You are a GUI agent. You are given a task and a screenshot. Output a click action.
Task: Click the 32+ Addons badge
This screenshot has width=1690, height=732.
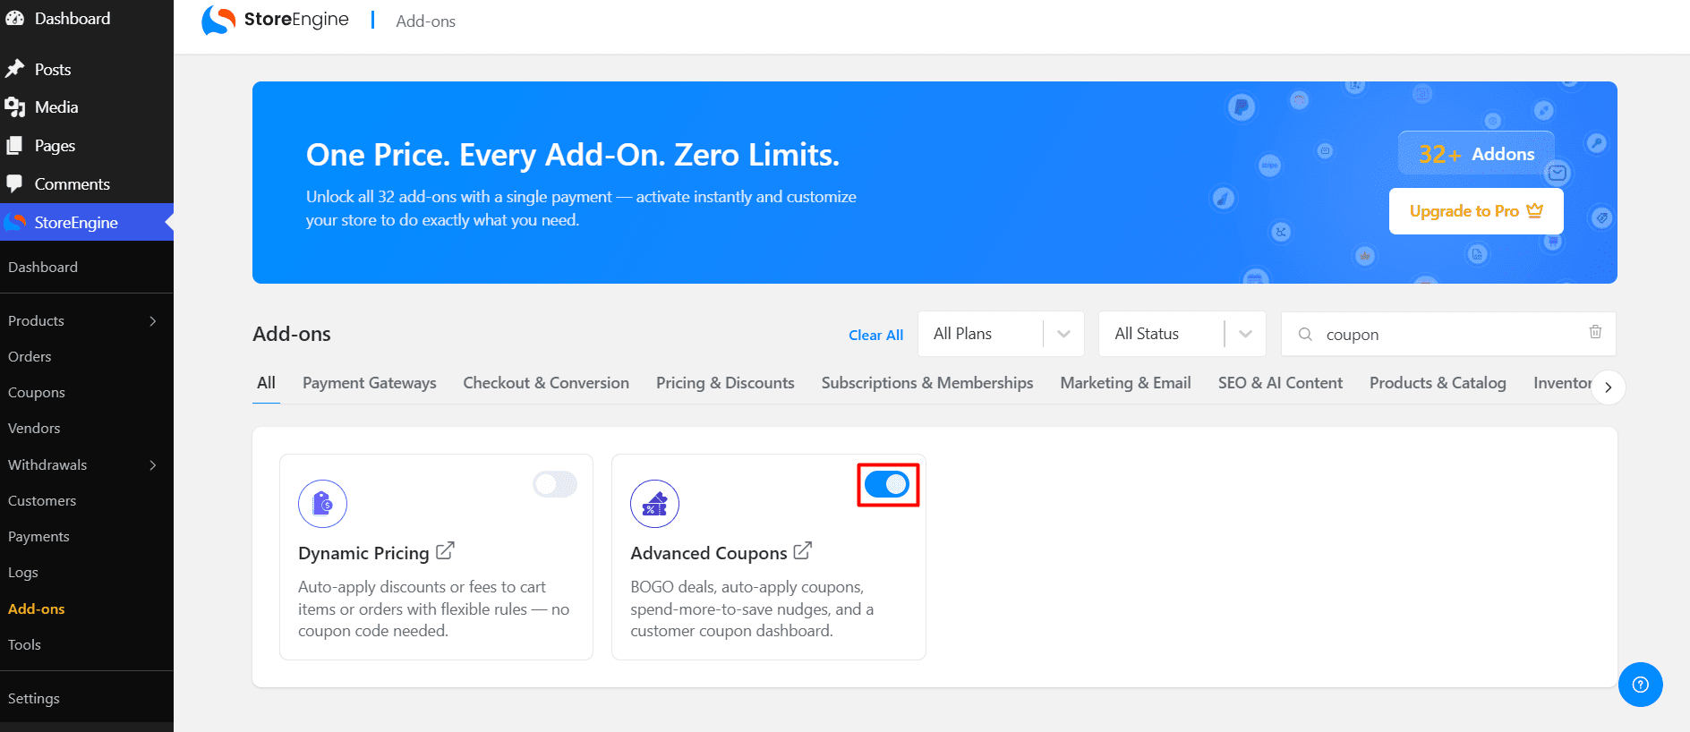coord(1476,153)
